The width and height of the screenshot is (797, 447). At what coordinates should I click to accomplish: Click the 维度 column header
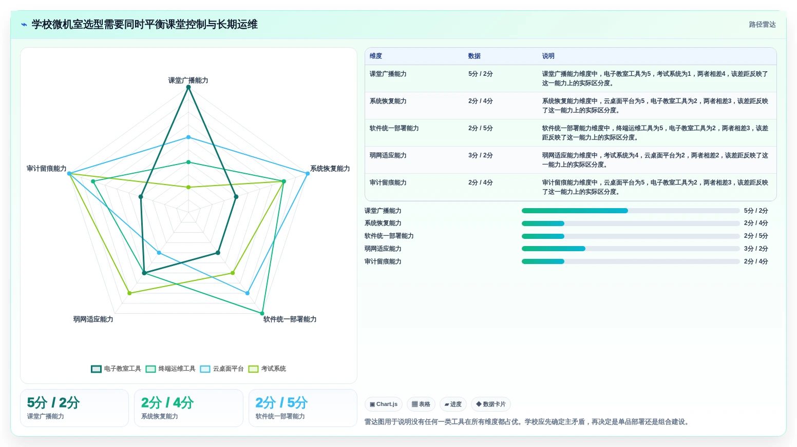(x=376, y=56)
